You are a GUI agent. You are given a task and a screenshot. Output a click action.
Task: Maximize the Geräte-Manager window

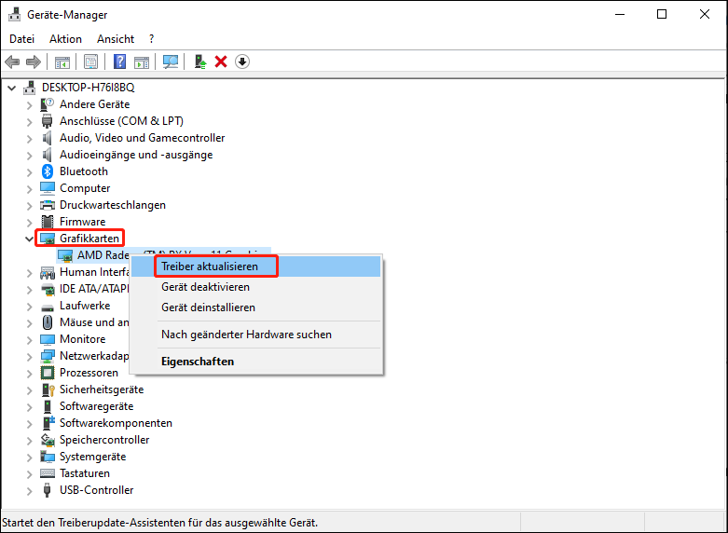[662, 14]
